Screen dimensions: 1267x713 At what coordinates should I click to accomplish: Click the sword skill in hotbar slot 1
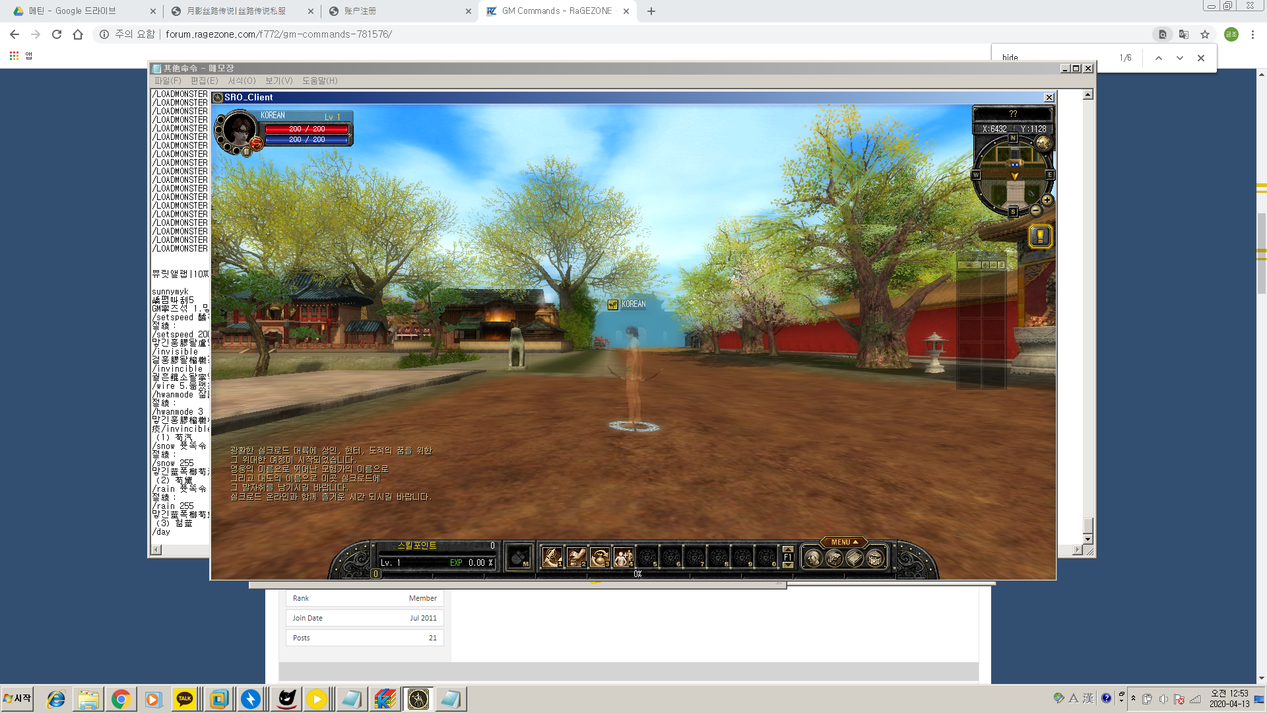coord(551,558)
